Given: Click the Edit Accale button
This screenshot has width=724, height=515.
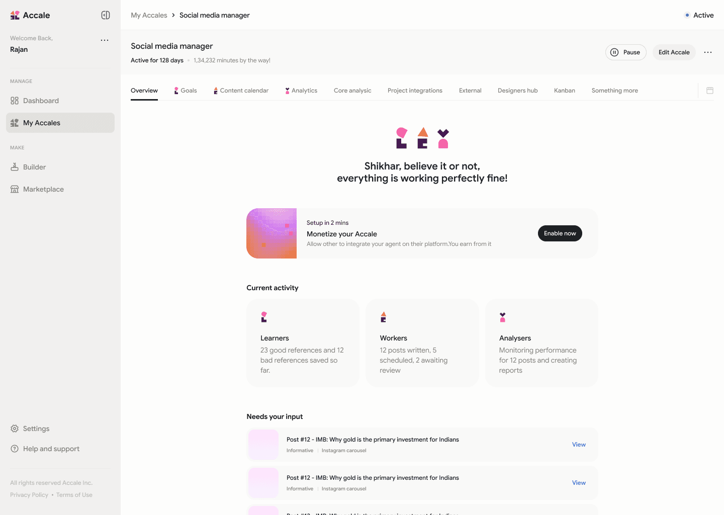Looking at the screenshot, I should 674,52.
